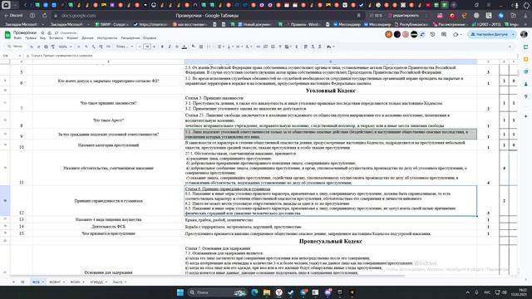
Task: Click the cell name box
Action: pos(12,56)
